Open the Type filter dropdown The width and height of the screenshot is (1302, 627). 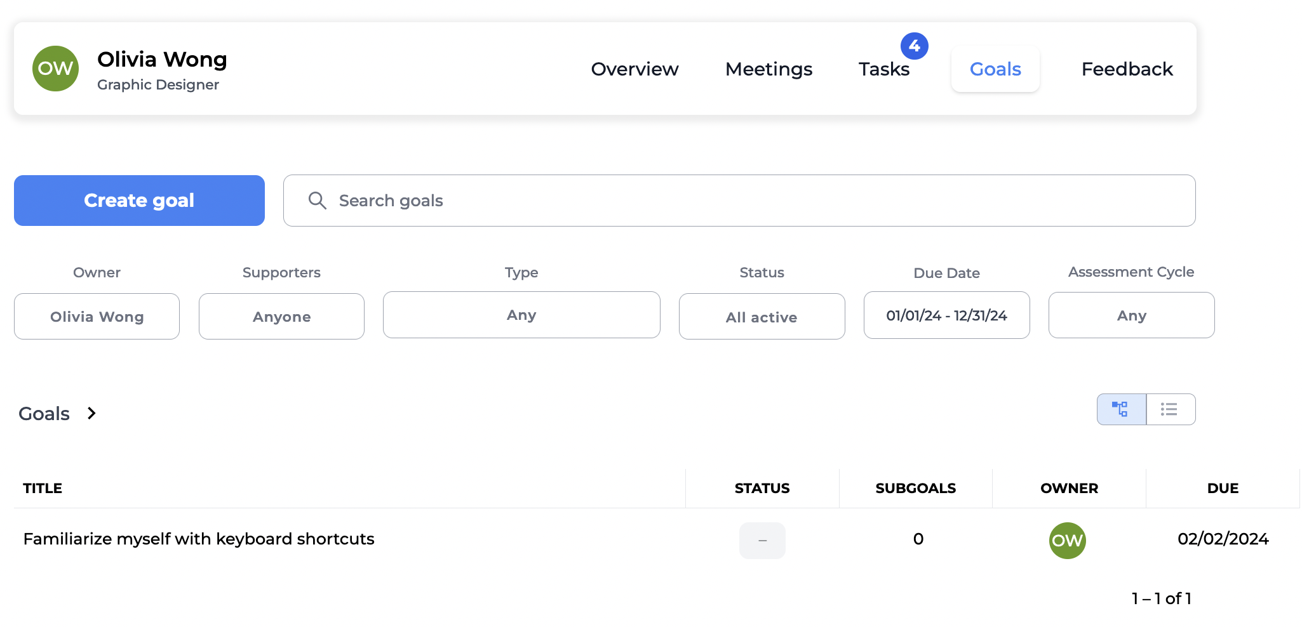pyautogui.click(x=521, y=315)
